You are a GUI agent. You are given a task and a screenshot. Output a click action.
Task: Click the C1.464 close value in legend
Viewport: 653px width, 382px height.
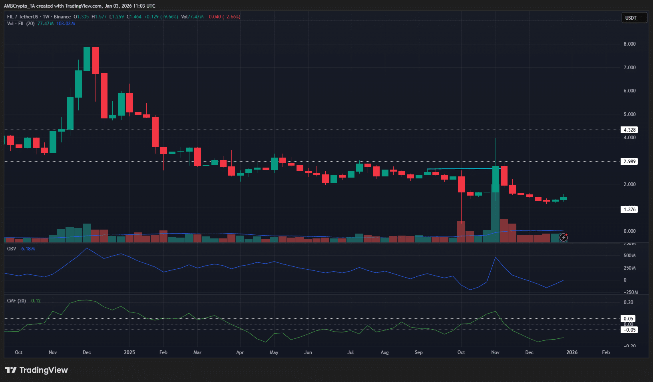(135, 16)
